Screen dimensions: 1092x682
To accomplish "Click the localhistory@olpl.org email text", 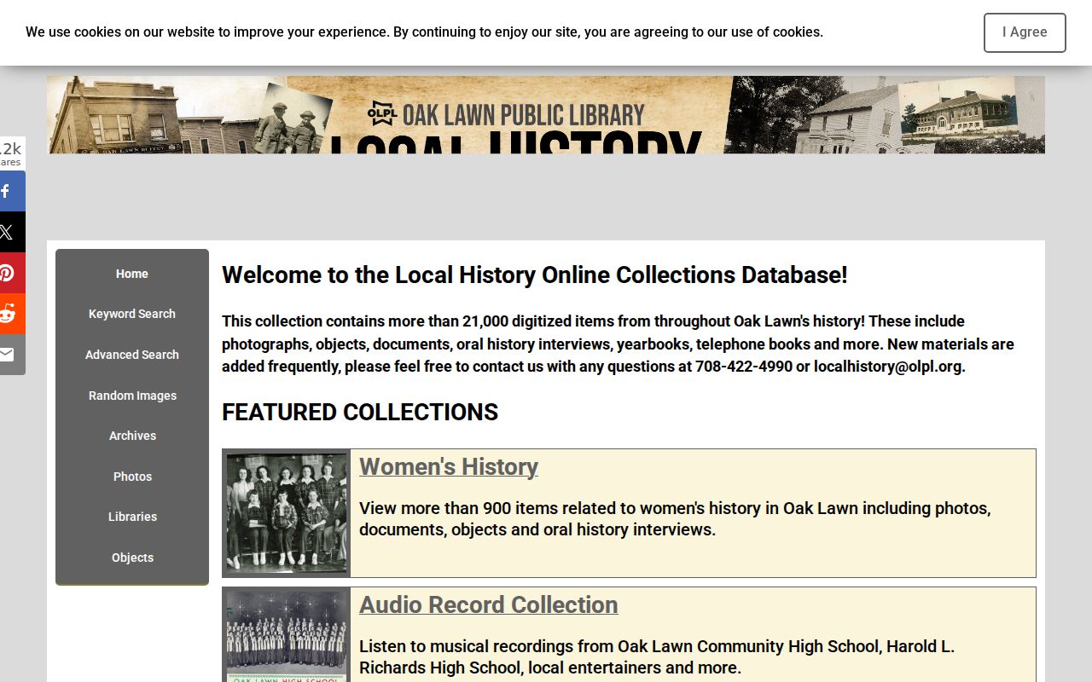I will 887,367.
